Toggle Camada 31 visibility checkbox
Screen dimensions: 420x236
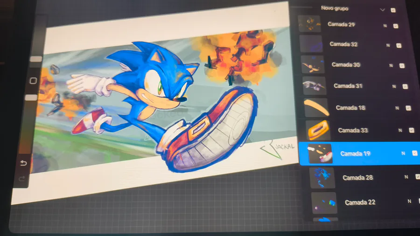pyautogui.click(x=405, y=86)
